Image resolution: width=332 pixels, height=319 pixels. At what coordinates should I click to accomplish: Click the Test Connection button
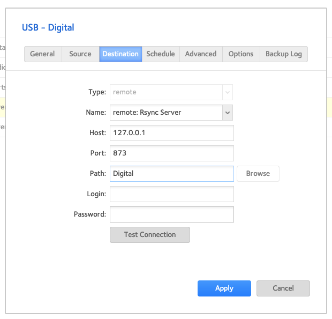150,235
